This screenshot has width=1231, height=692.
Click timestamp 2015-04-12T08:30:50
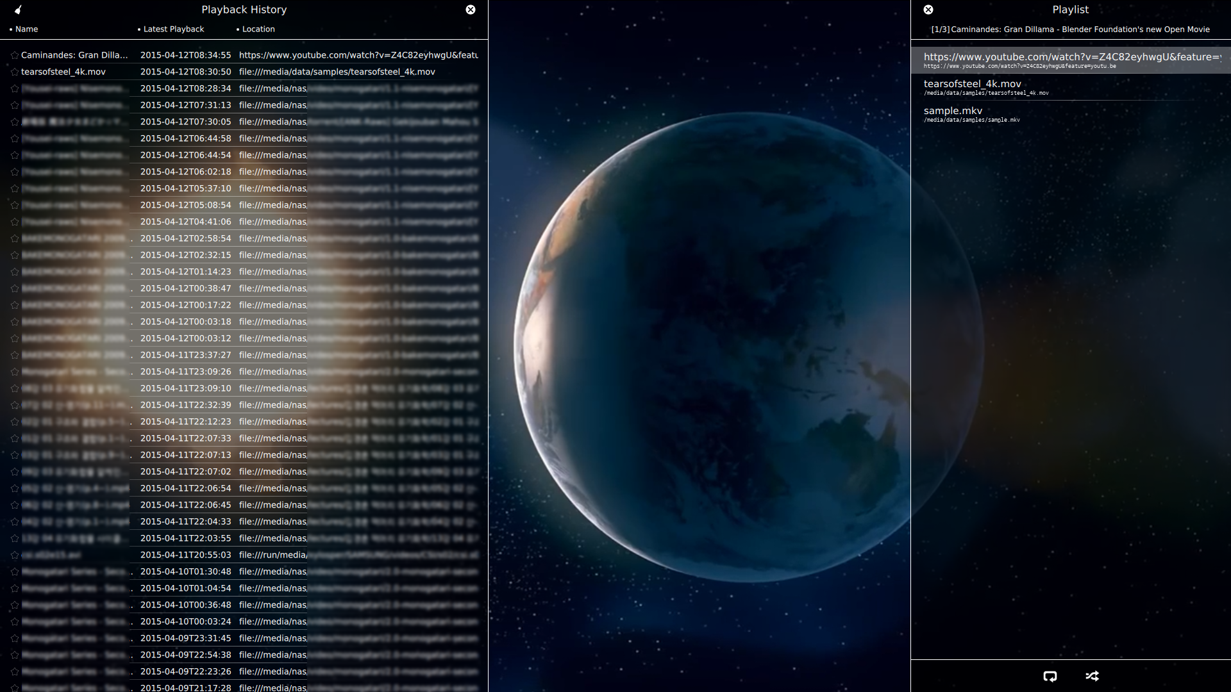185,72
